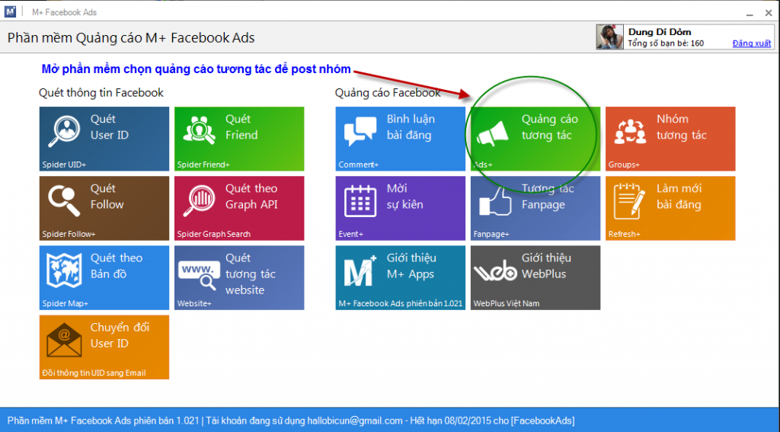Click the M+ app icon in title bar

point(10,12)
